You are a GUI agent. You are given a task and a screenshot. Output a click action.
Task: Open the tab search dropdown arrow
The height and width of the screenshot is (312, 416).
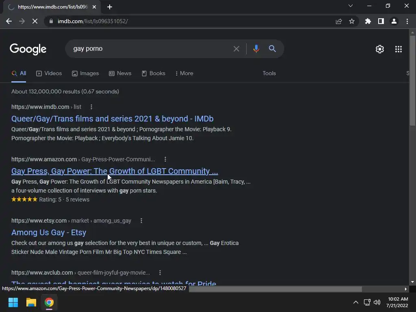pyautogui.click(x=351, y=6)
